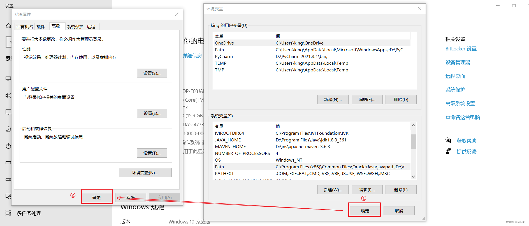Viewport: 529px width, 226px height.
Task: Click the Display monitor icon in Settings sidebar
Action: coord(8,79)
